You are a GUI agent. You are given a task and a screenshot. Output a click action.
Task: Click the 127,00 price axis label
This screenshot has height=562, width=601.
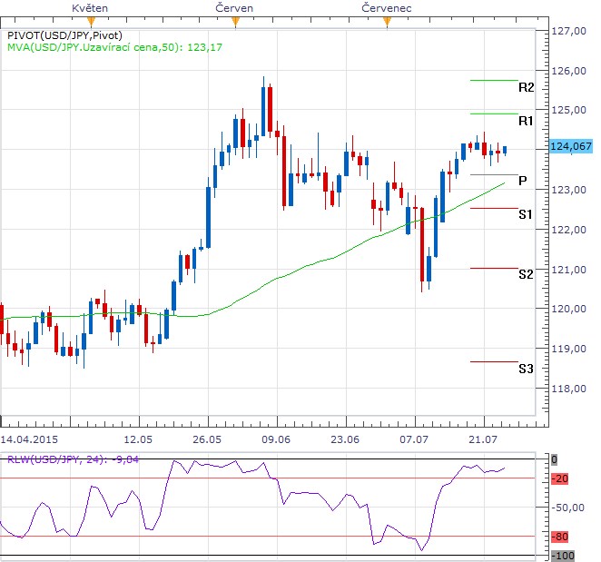[x=569, y=31]
